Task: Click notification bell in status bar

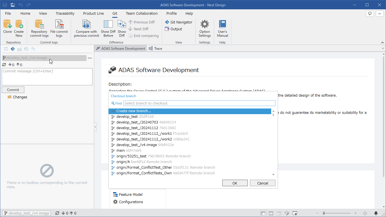Action: tap(376, 213)
